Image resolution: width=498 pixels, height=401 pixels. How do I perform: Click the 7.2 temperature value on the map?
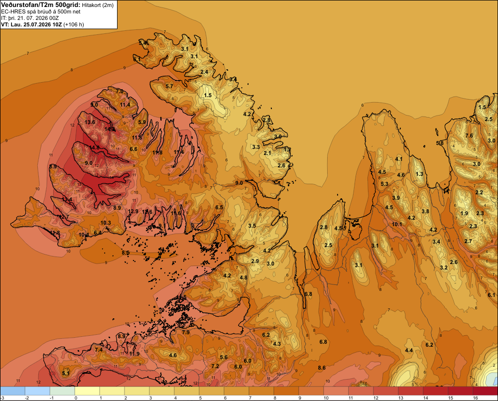coord(215,366)
